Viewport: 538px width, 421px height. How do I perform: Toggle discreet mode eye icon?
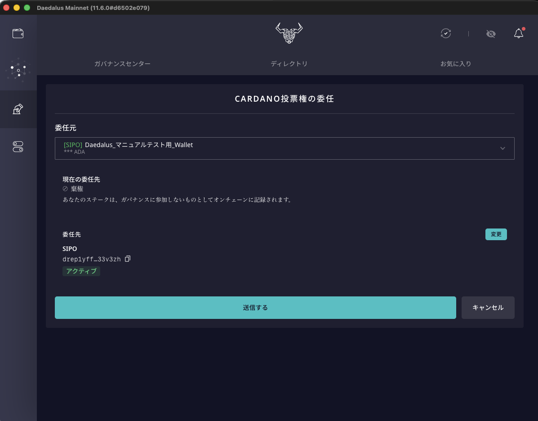pos(491,34)
